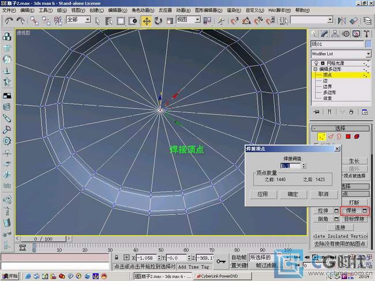Select the Polygon sub-object icon

(348, 136)
